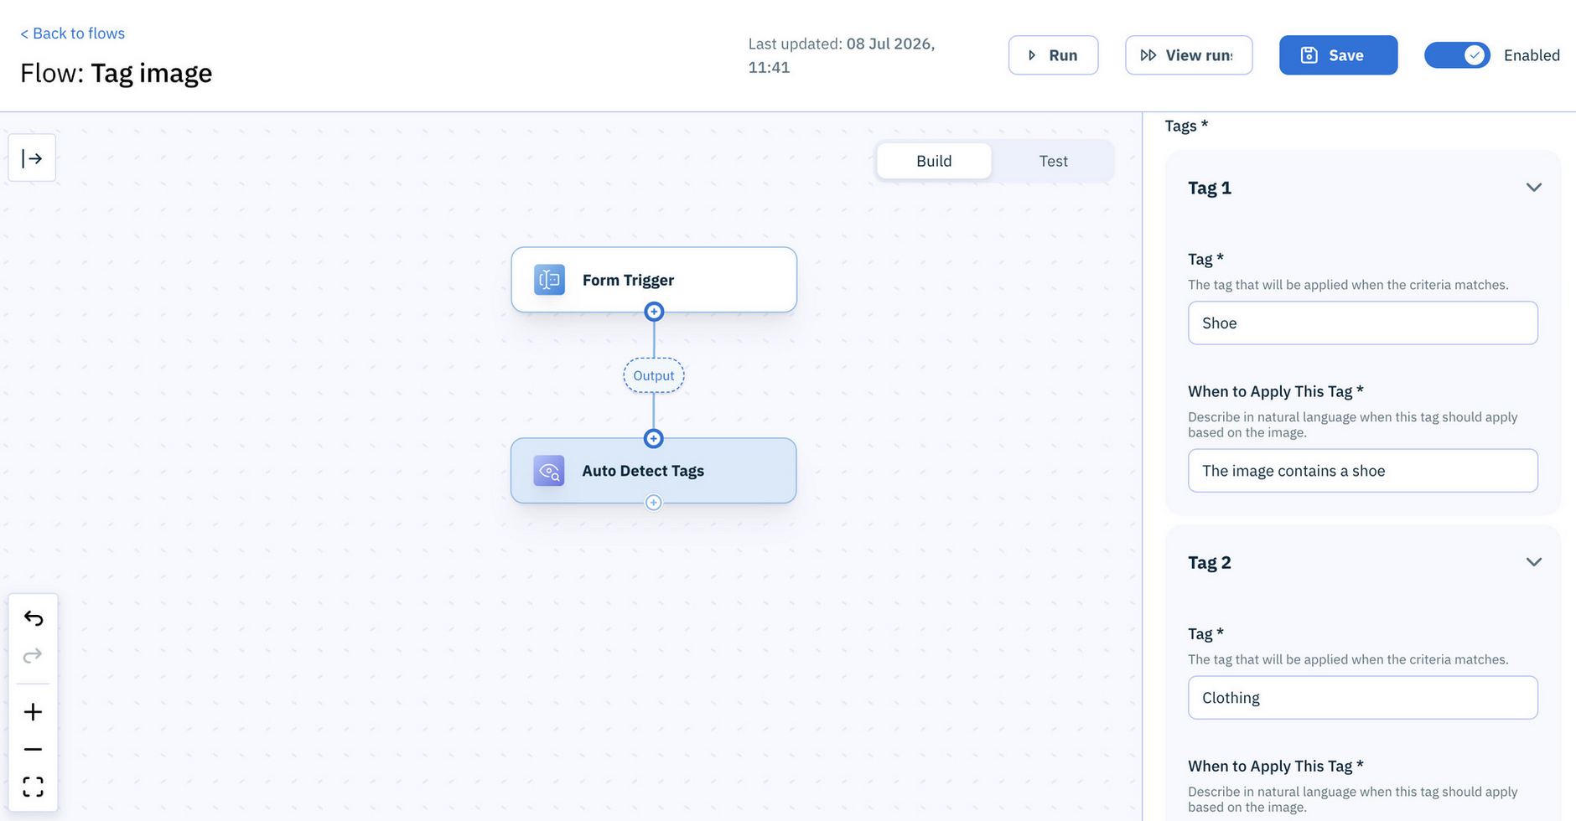The width and height of the screenshot is (1576, 821).
Task: Select the Form Trigger node
Action: point(654,280)
